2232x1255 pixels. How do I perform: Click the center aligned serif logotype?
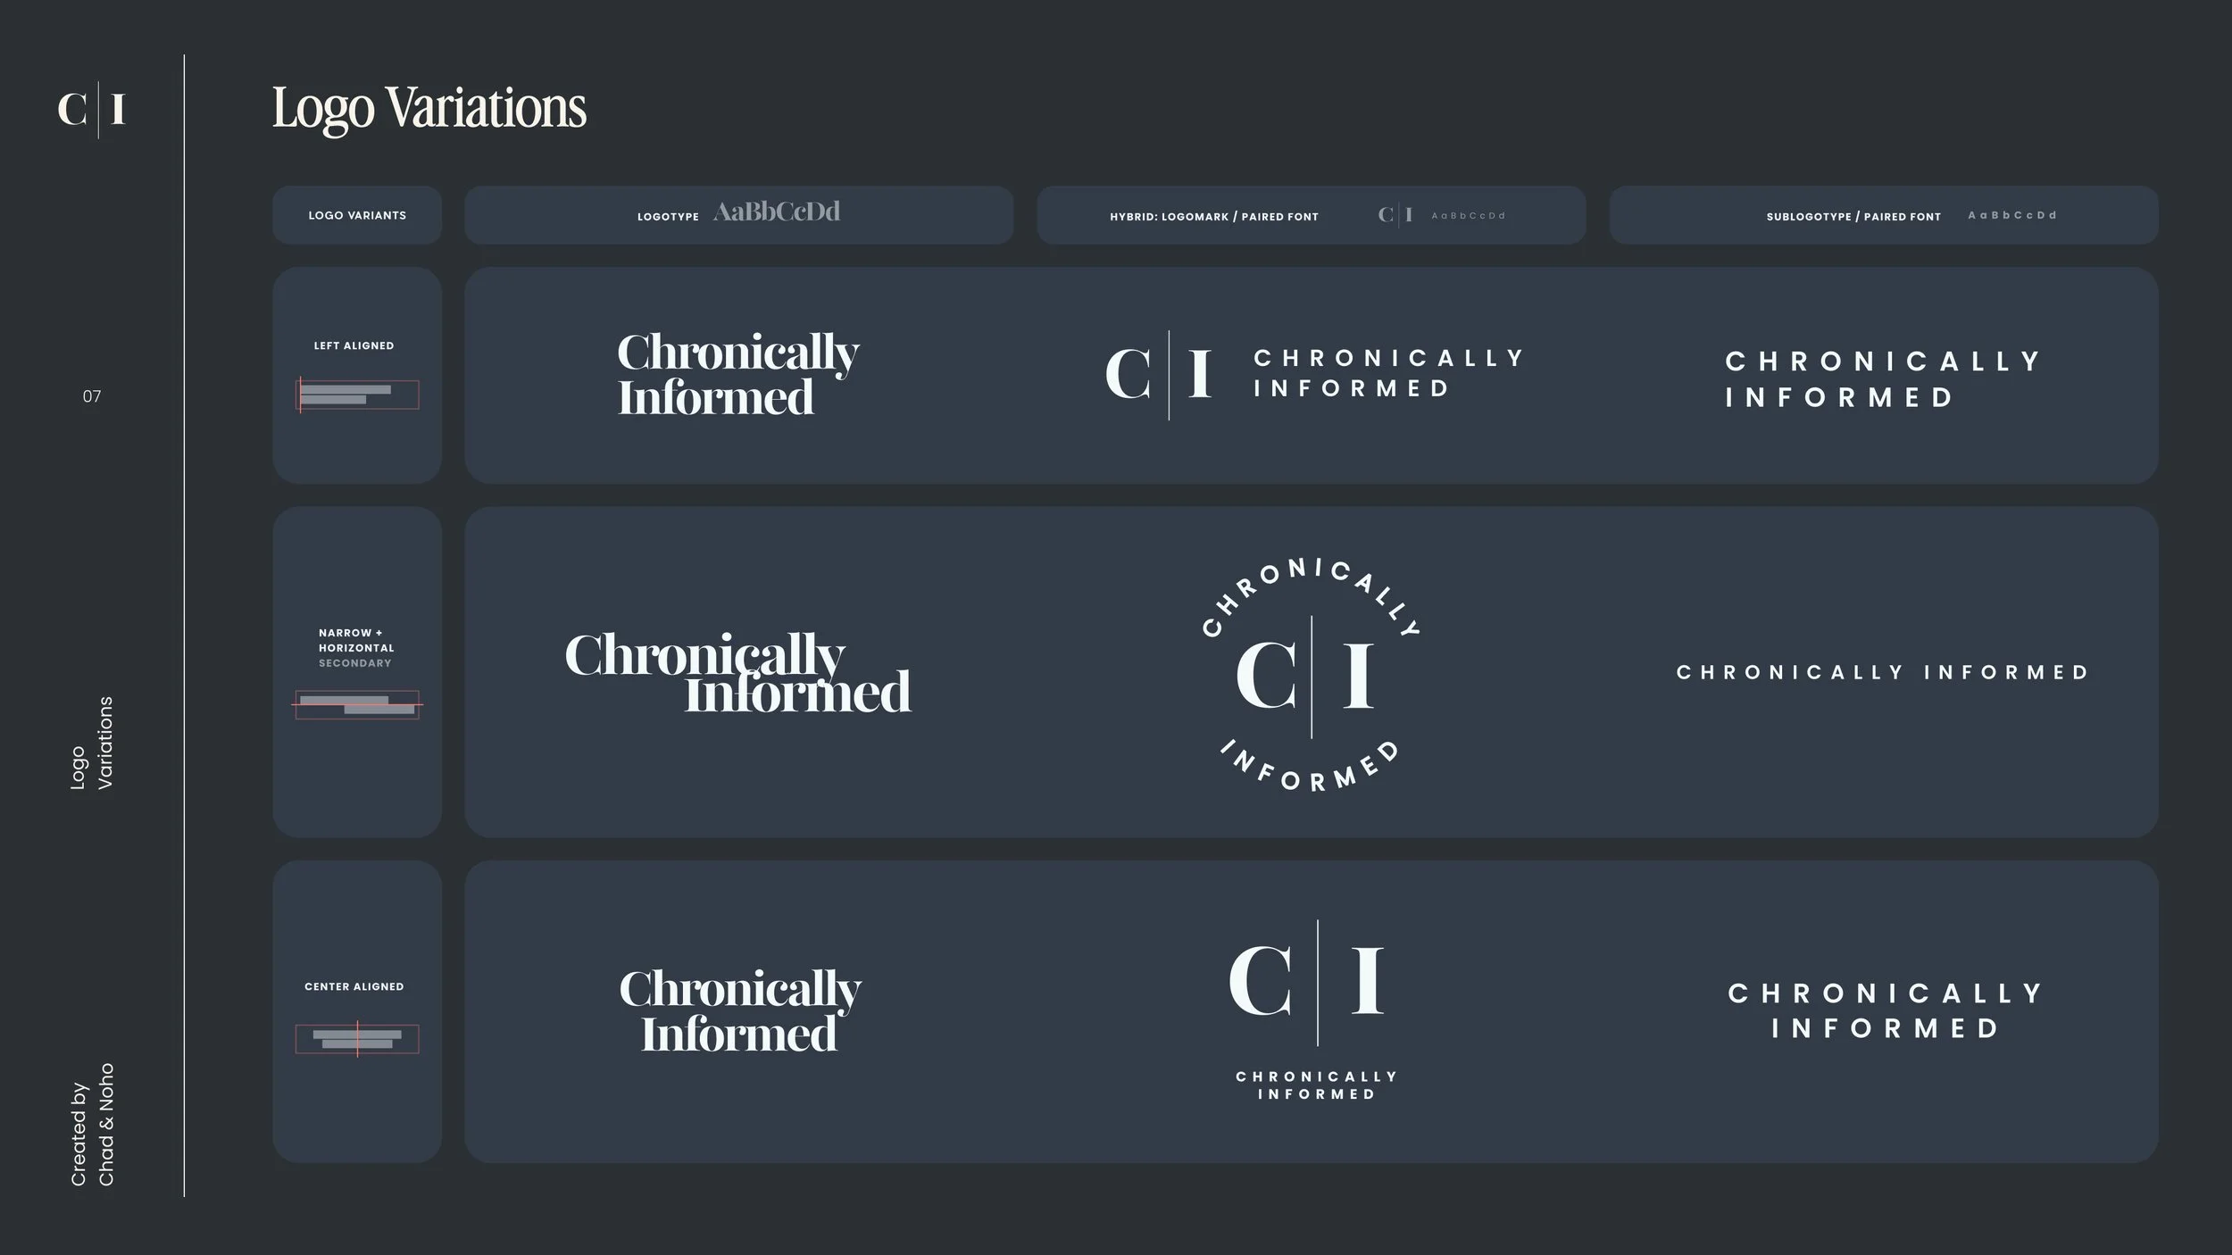click(x=740, y=1011)
